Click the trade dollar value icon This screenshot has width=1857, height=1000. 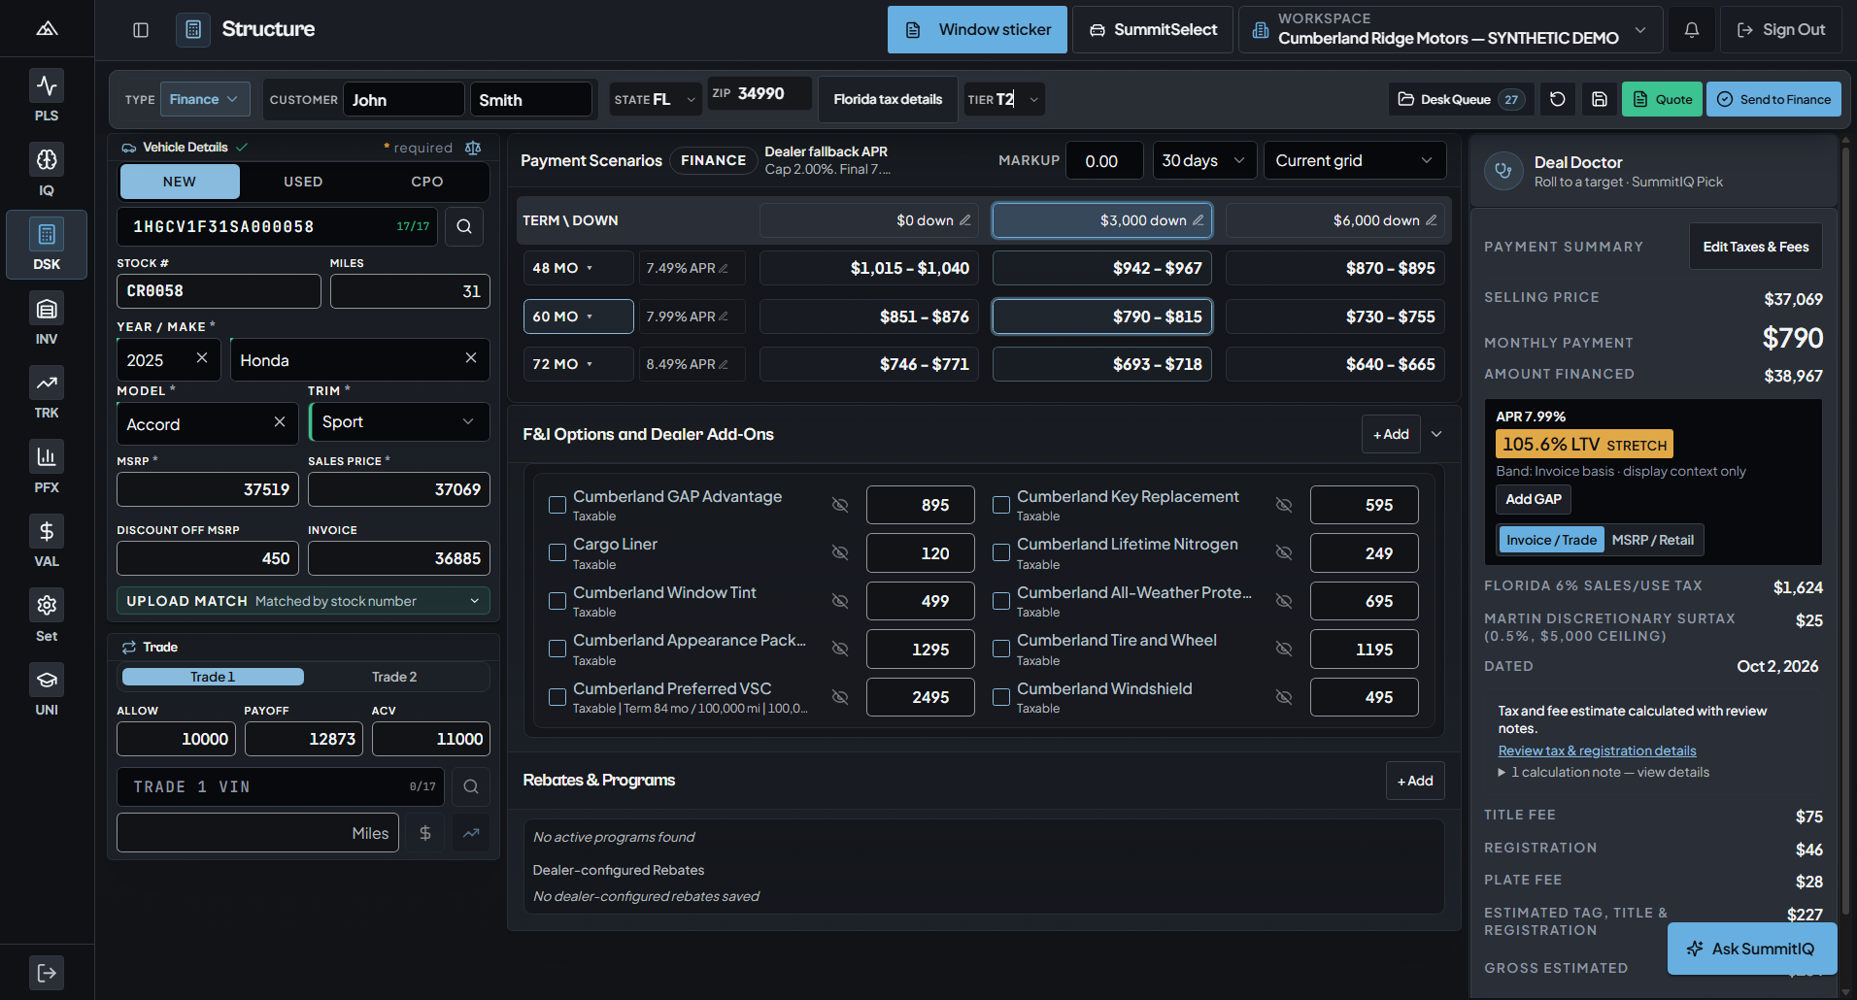click(x=424, y=833)
